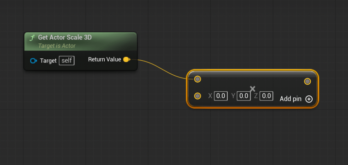Click the plus icon beside Add pin
The width and height of the screenshot is (348, 165).
tap(309, 99)
